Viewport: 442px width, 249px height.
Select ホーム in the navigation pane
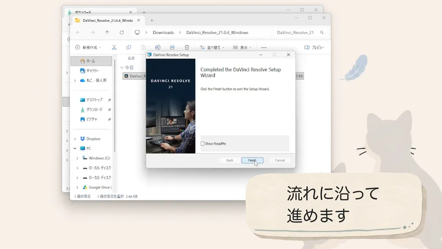pos(91,61)
